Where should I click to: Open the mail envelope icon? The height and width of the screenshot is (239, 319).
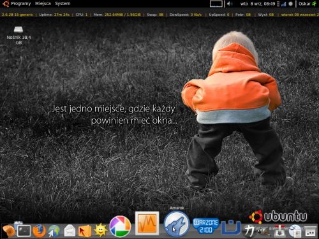click(x=70, y=231)
